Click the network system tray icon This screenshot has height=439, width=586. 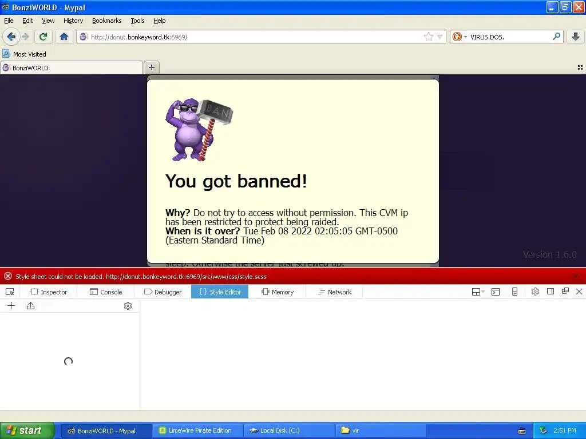(544, 431)
